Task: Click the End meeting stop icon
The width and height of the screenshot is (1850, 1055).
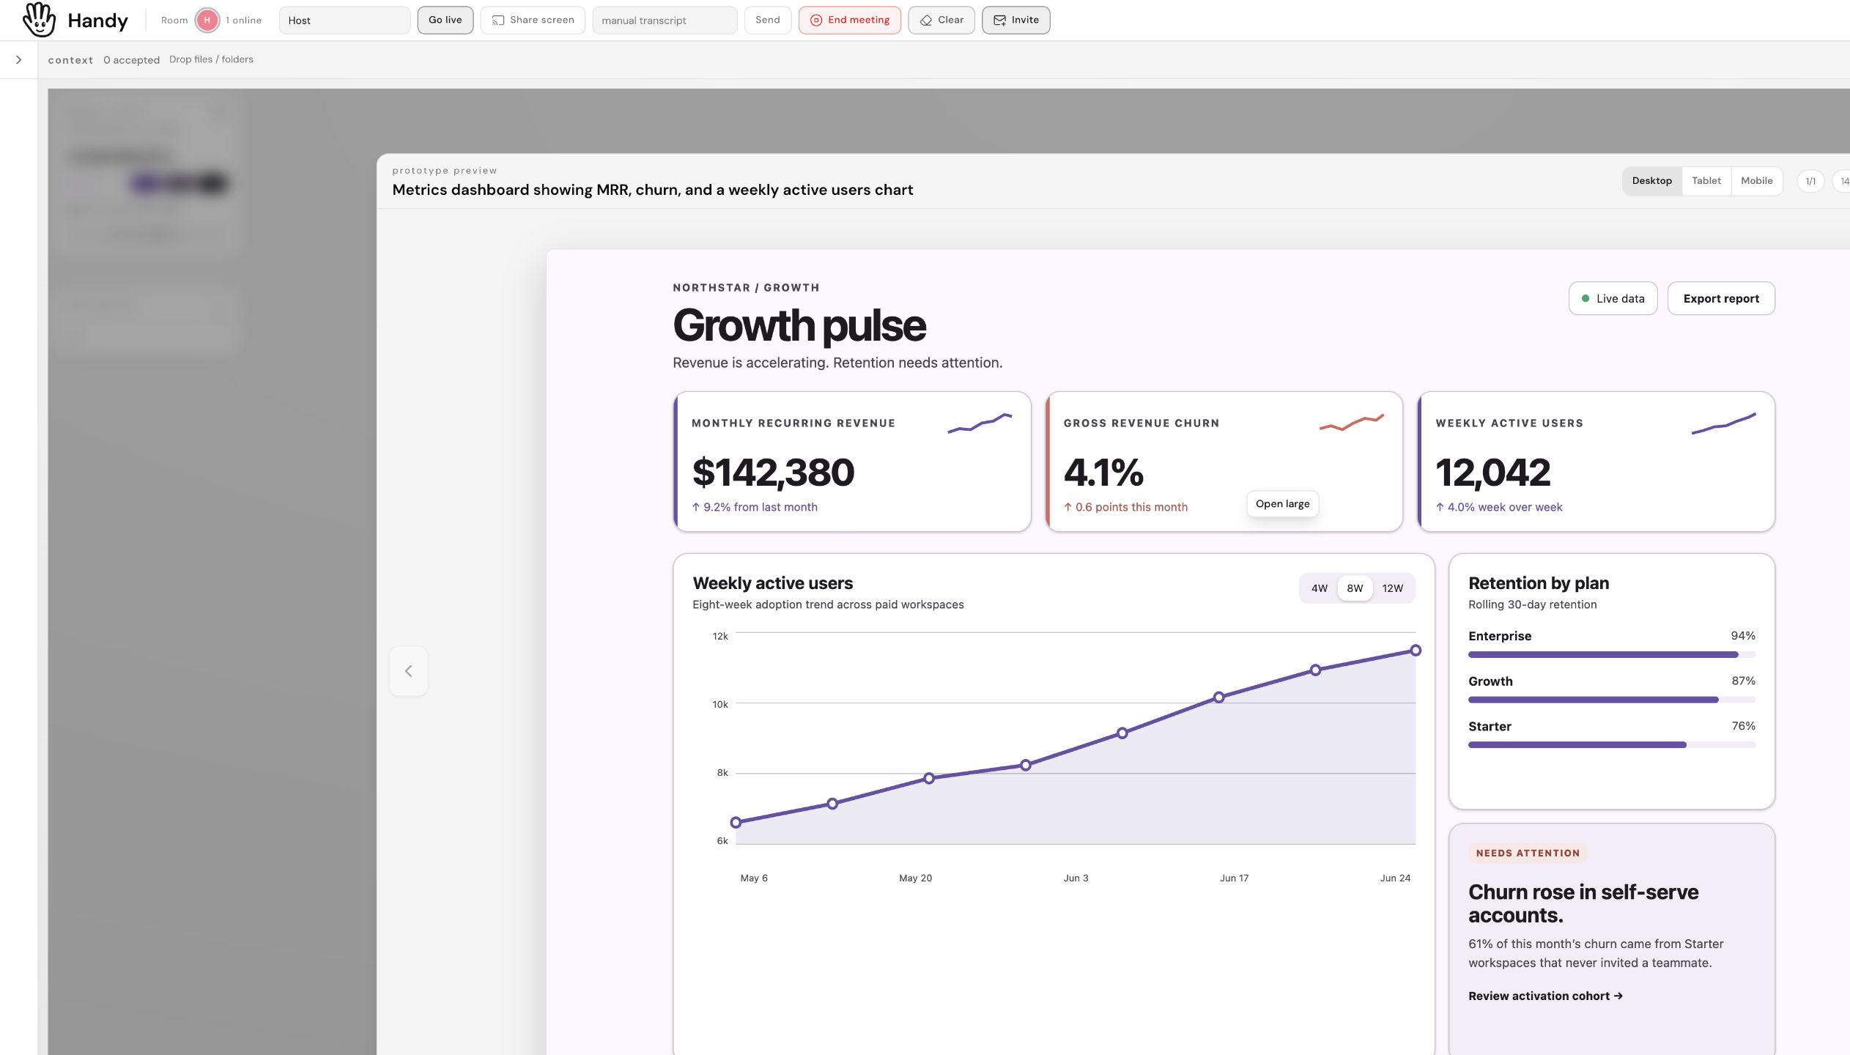Action: click(815, 21)
